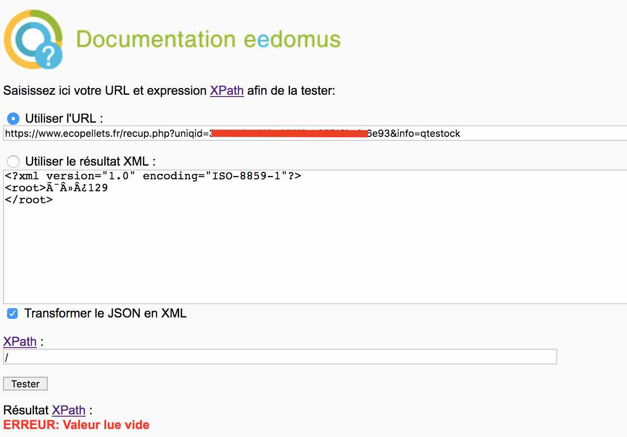
Task: Click the 'Documentation eedomus' header title
Action: 208,39
